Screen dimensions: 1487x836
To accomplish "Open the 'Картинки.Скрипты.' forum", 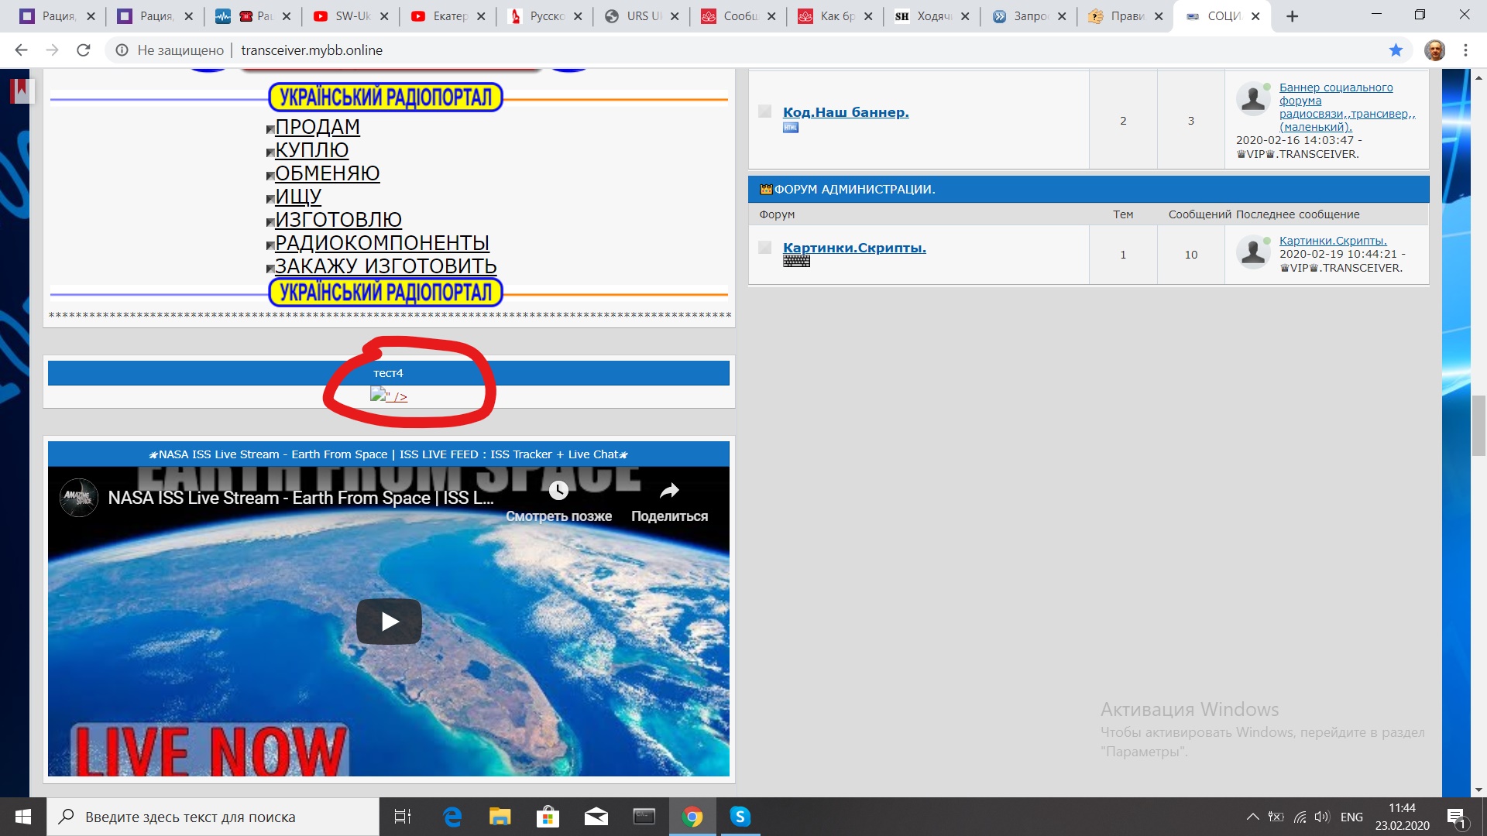I will click(854, 248).
